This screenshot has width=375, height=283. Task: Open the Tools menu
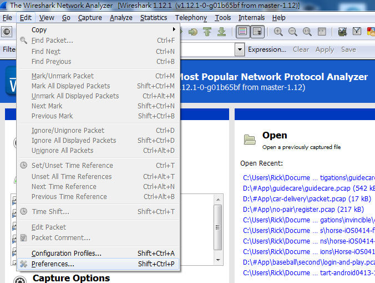pyautogui.click(x=223, y=18)
